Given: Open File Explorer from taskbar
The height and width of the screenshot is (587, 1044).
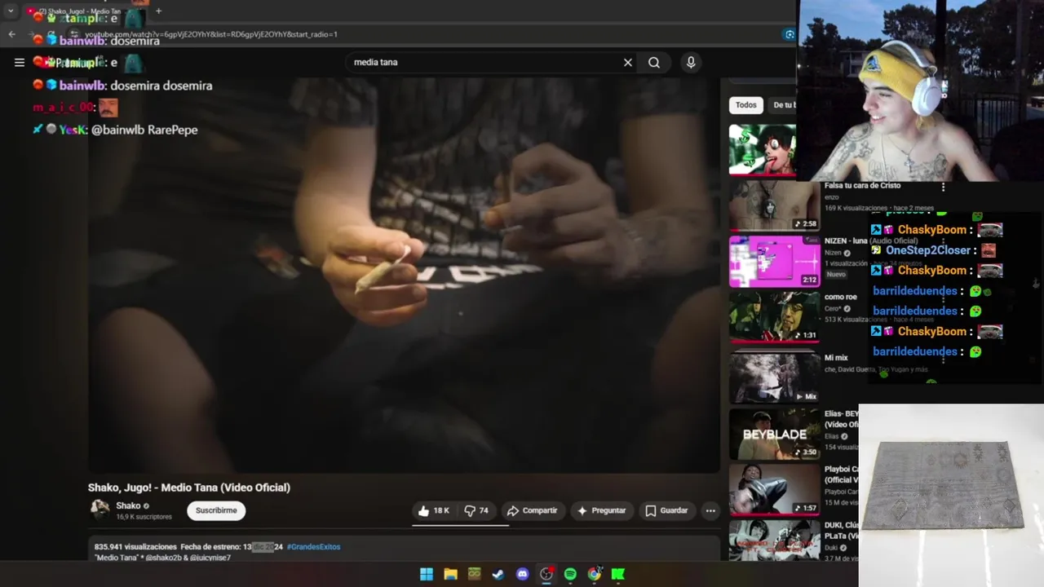Looking at the screenshot, I should pyautogui.click(x=450, y=574).
